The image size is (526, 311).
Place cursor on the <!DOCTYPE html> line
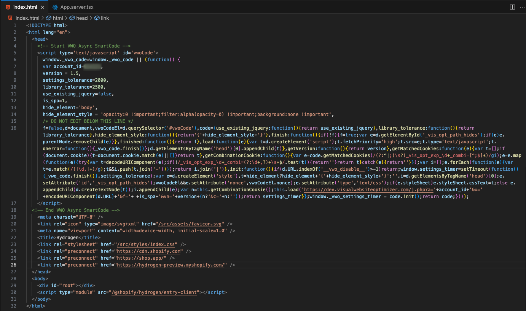point(47,25)
